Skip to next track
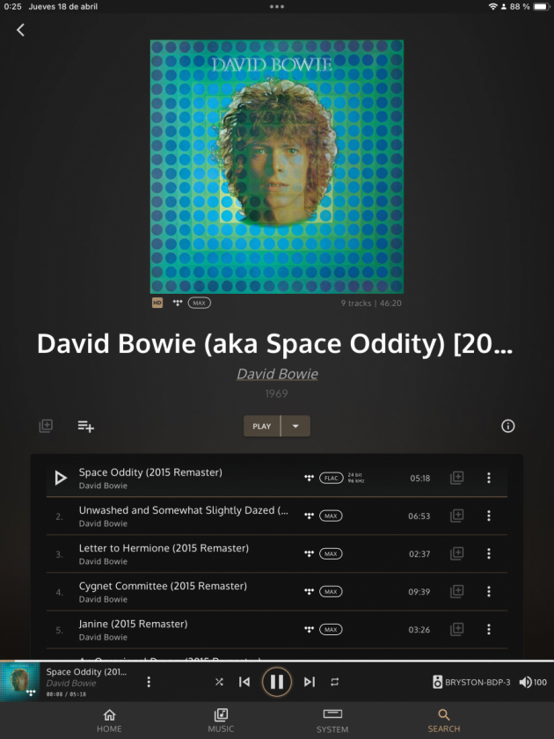The height and width of the screenshot is (739, 554). click(309, 682)
